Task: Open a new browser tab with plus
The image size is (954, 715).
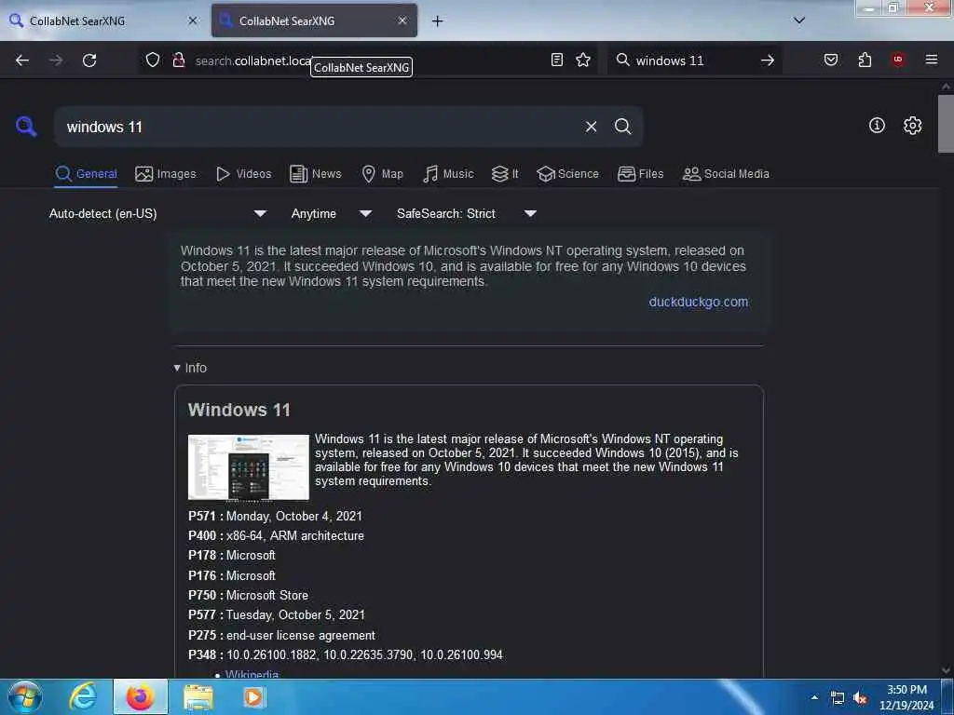Action: click(438, 20)
